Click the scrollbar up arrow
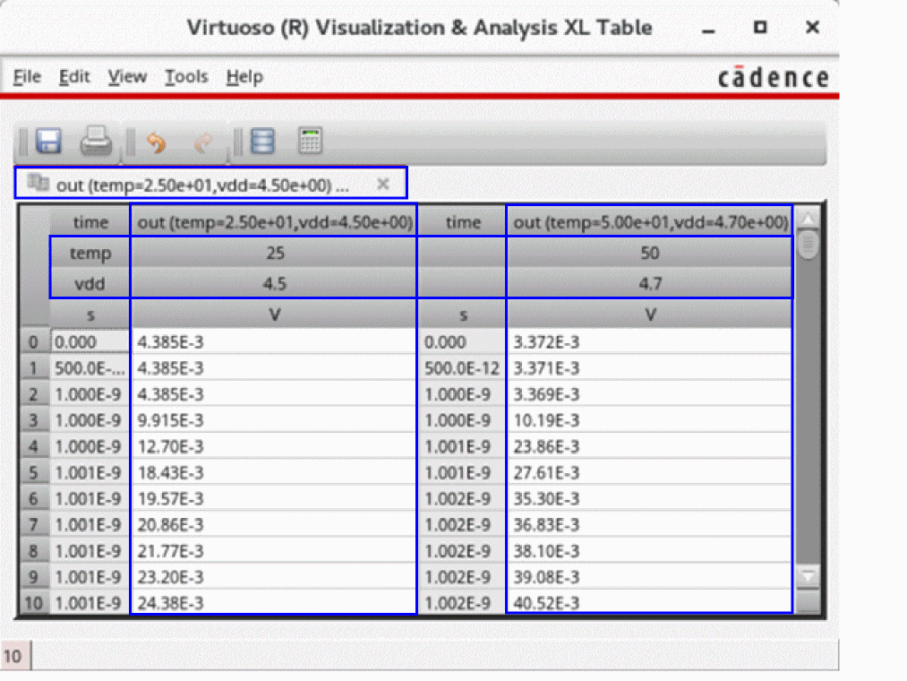907x681 pixels. (x=807, y=219)
